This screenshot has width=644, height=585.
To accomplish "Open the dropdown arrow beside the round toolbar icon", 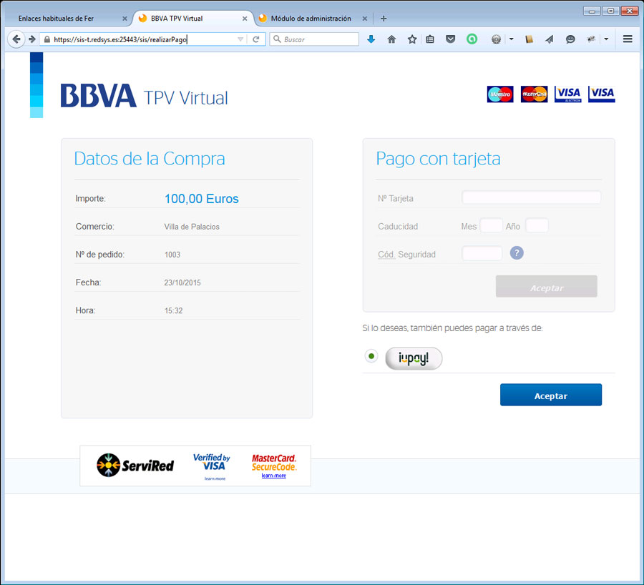I will tap(511, 39).
